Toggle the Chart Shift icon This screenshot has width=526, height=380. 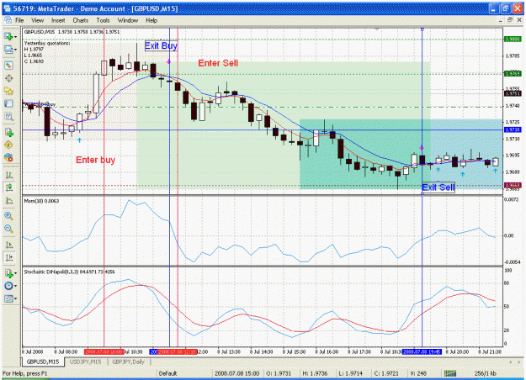pos(8,258)
